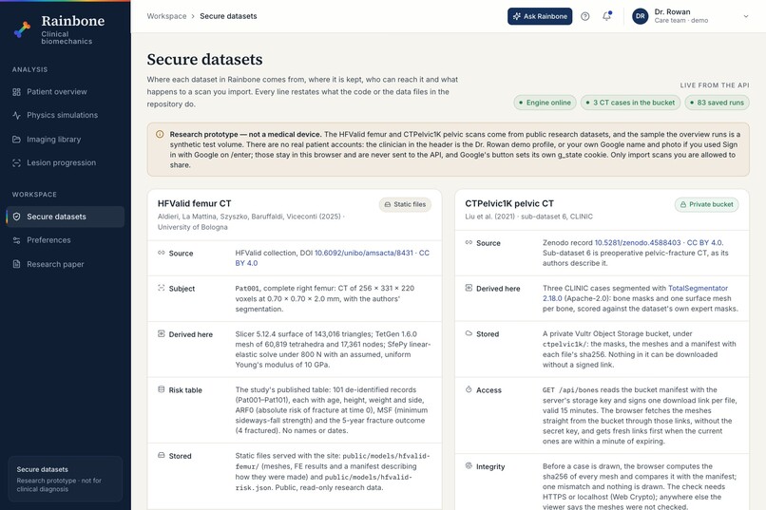Click the HFValid Stored drive icon
The height and width of the screenshot is (510, 766).
[x=162, y=455]
